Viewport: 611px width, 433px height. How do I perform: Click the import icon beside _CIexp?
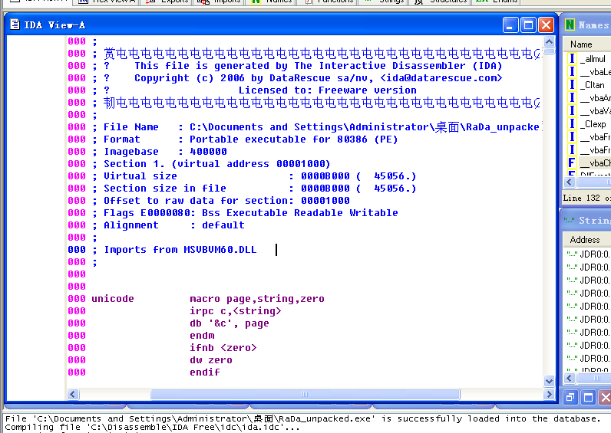pos(572,124)
